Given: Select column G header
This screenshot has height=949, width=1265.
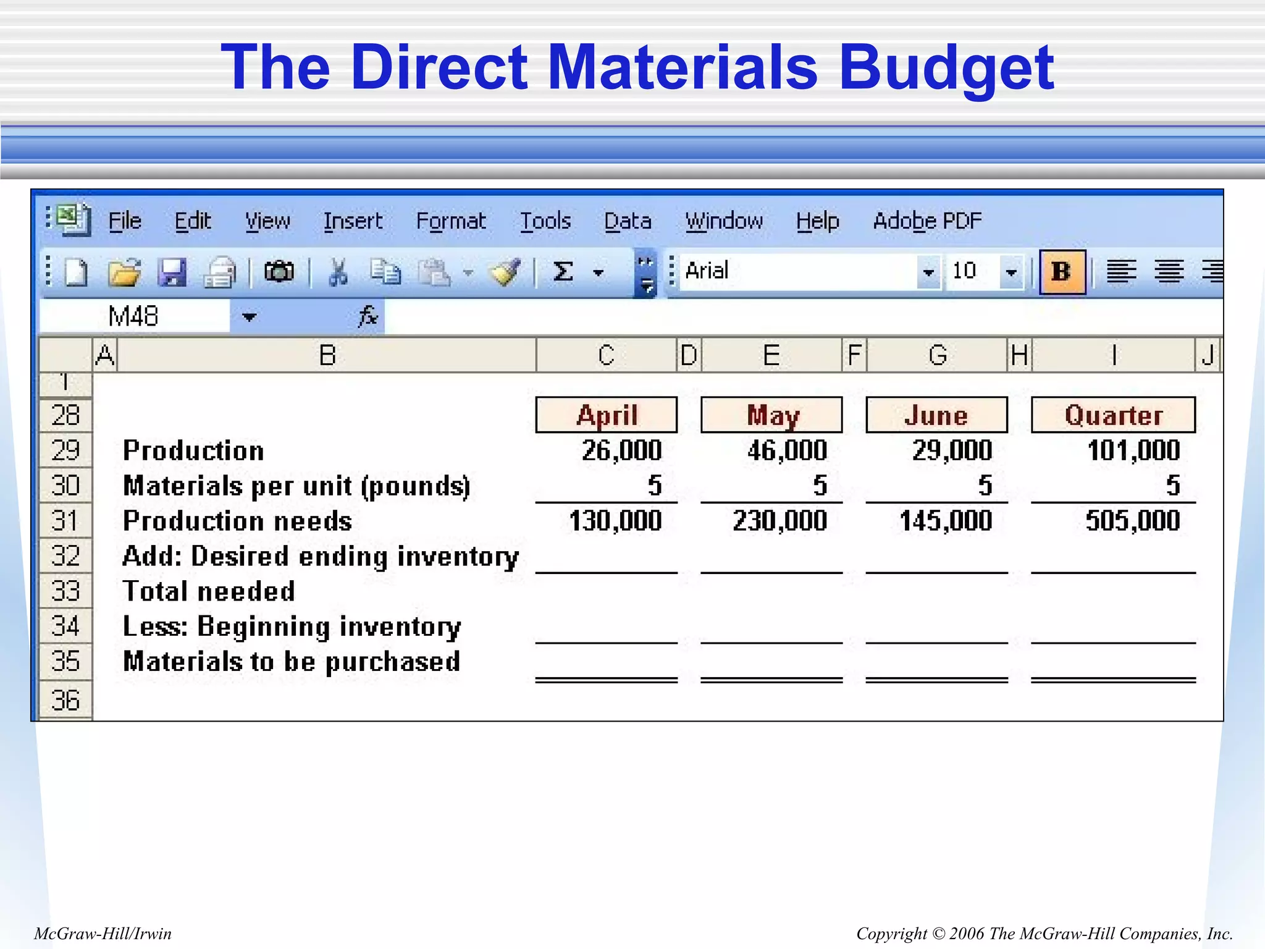Looking at the screenshot, I should click(937, 355).
